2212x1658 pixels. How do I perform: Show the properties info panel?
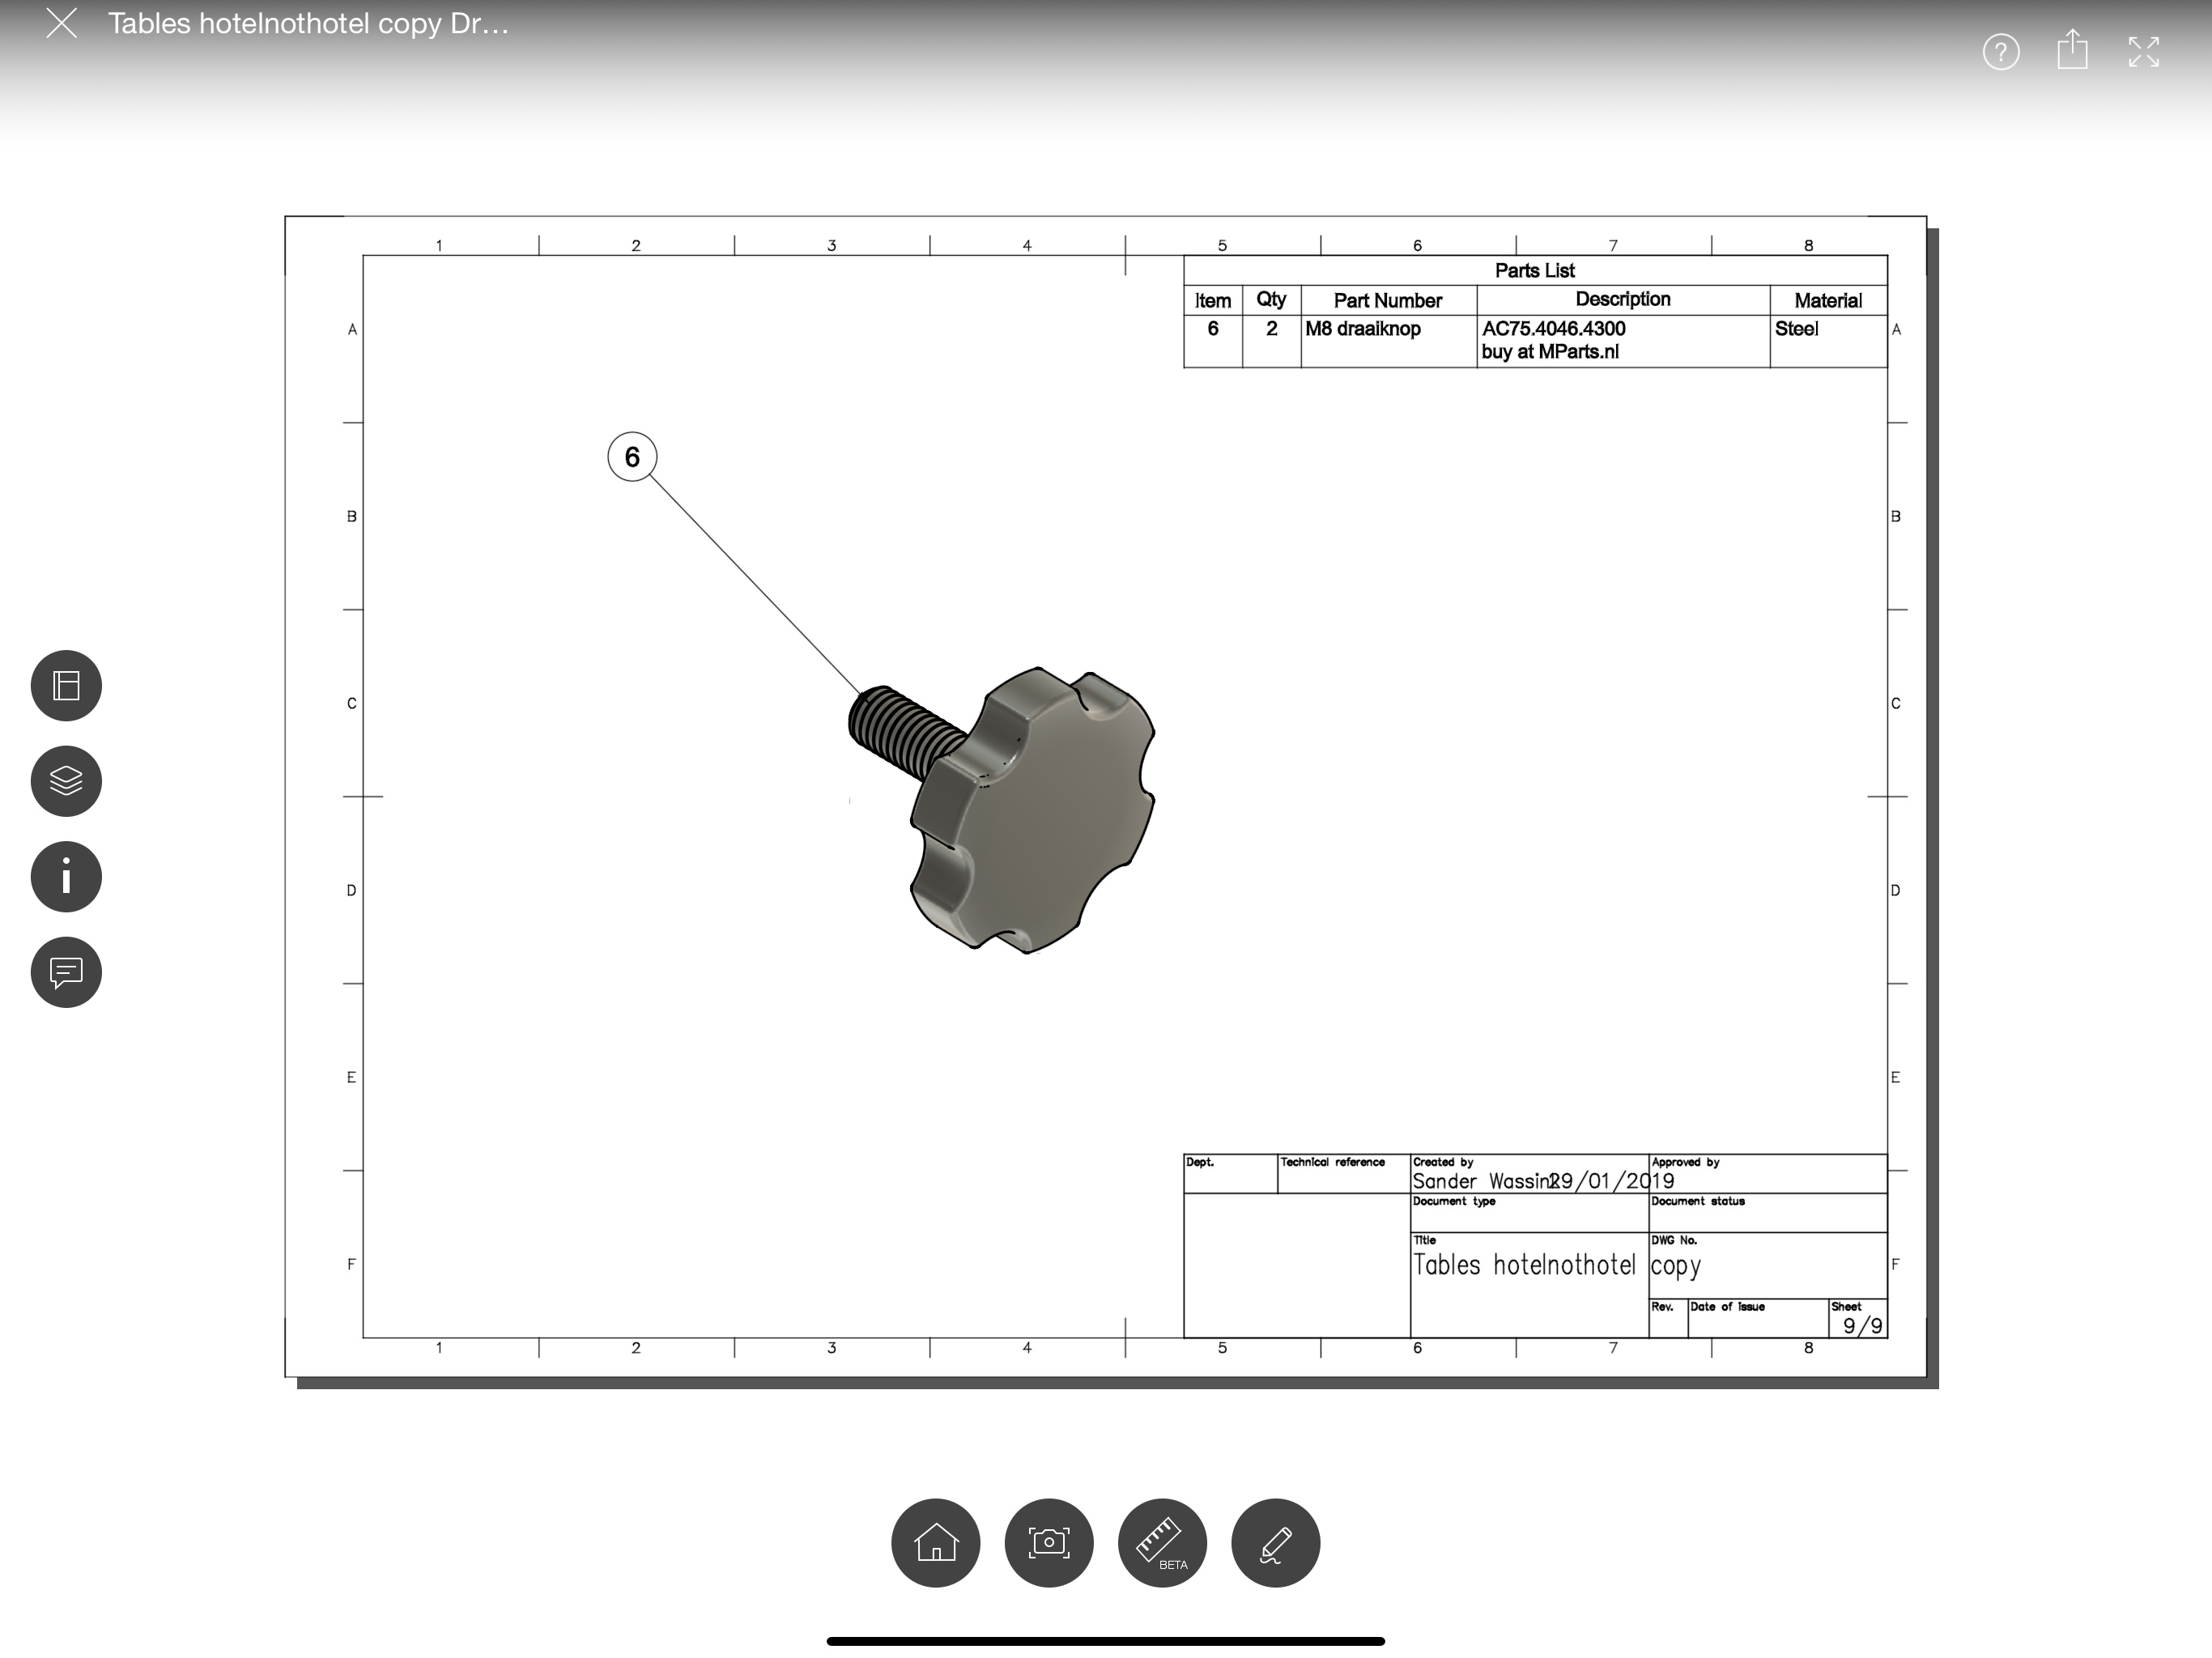(x=66, y=877)
